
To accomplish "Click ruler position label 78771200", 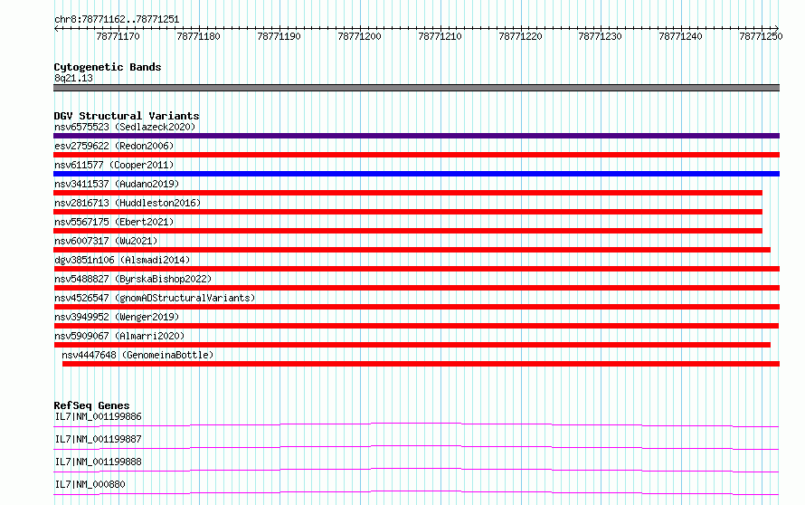I will click(359, 36).
